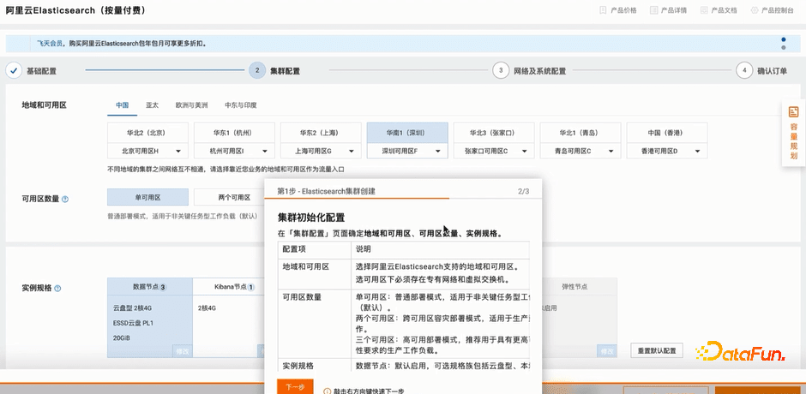Select region 华北2（北京）
This screenshot has height=394, width=806.
[x=148, y=133]
